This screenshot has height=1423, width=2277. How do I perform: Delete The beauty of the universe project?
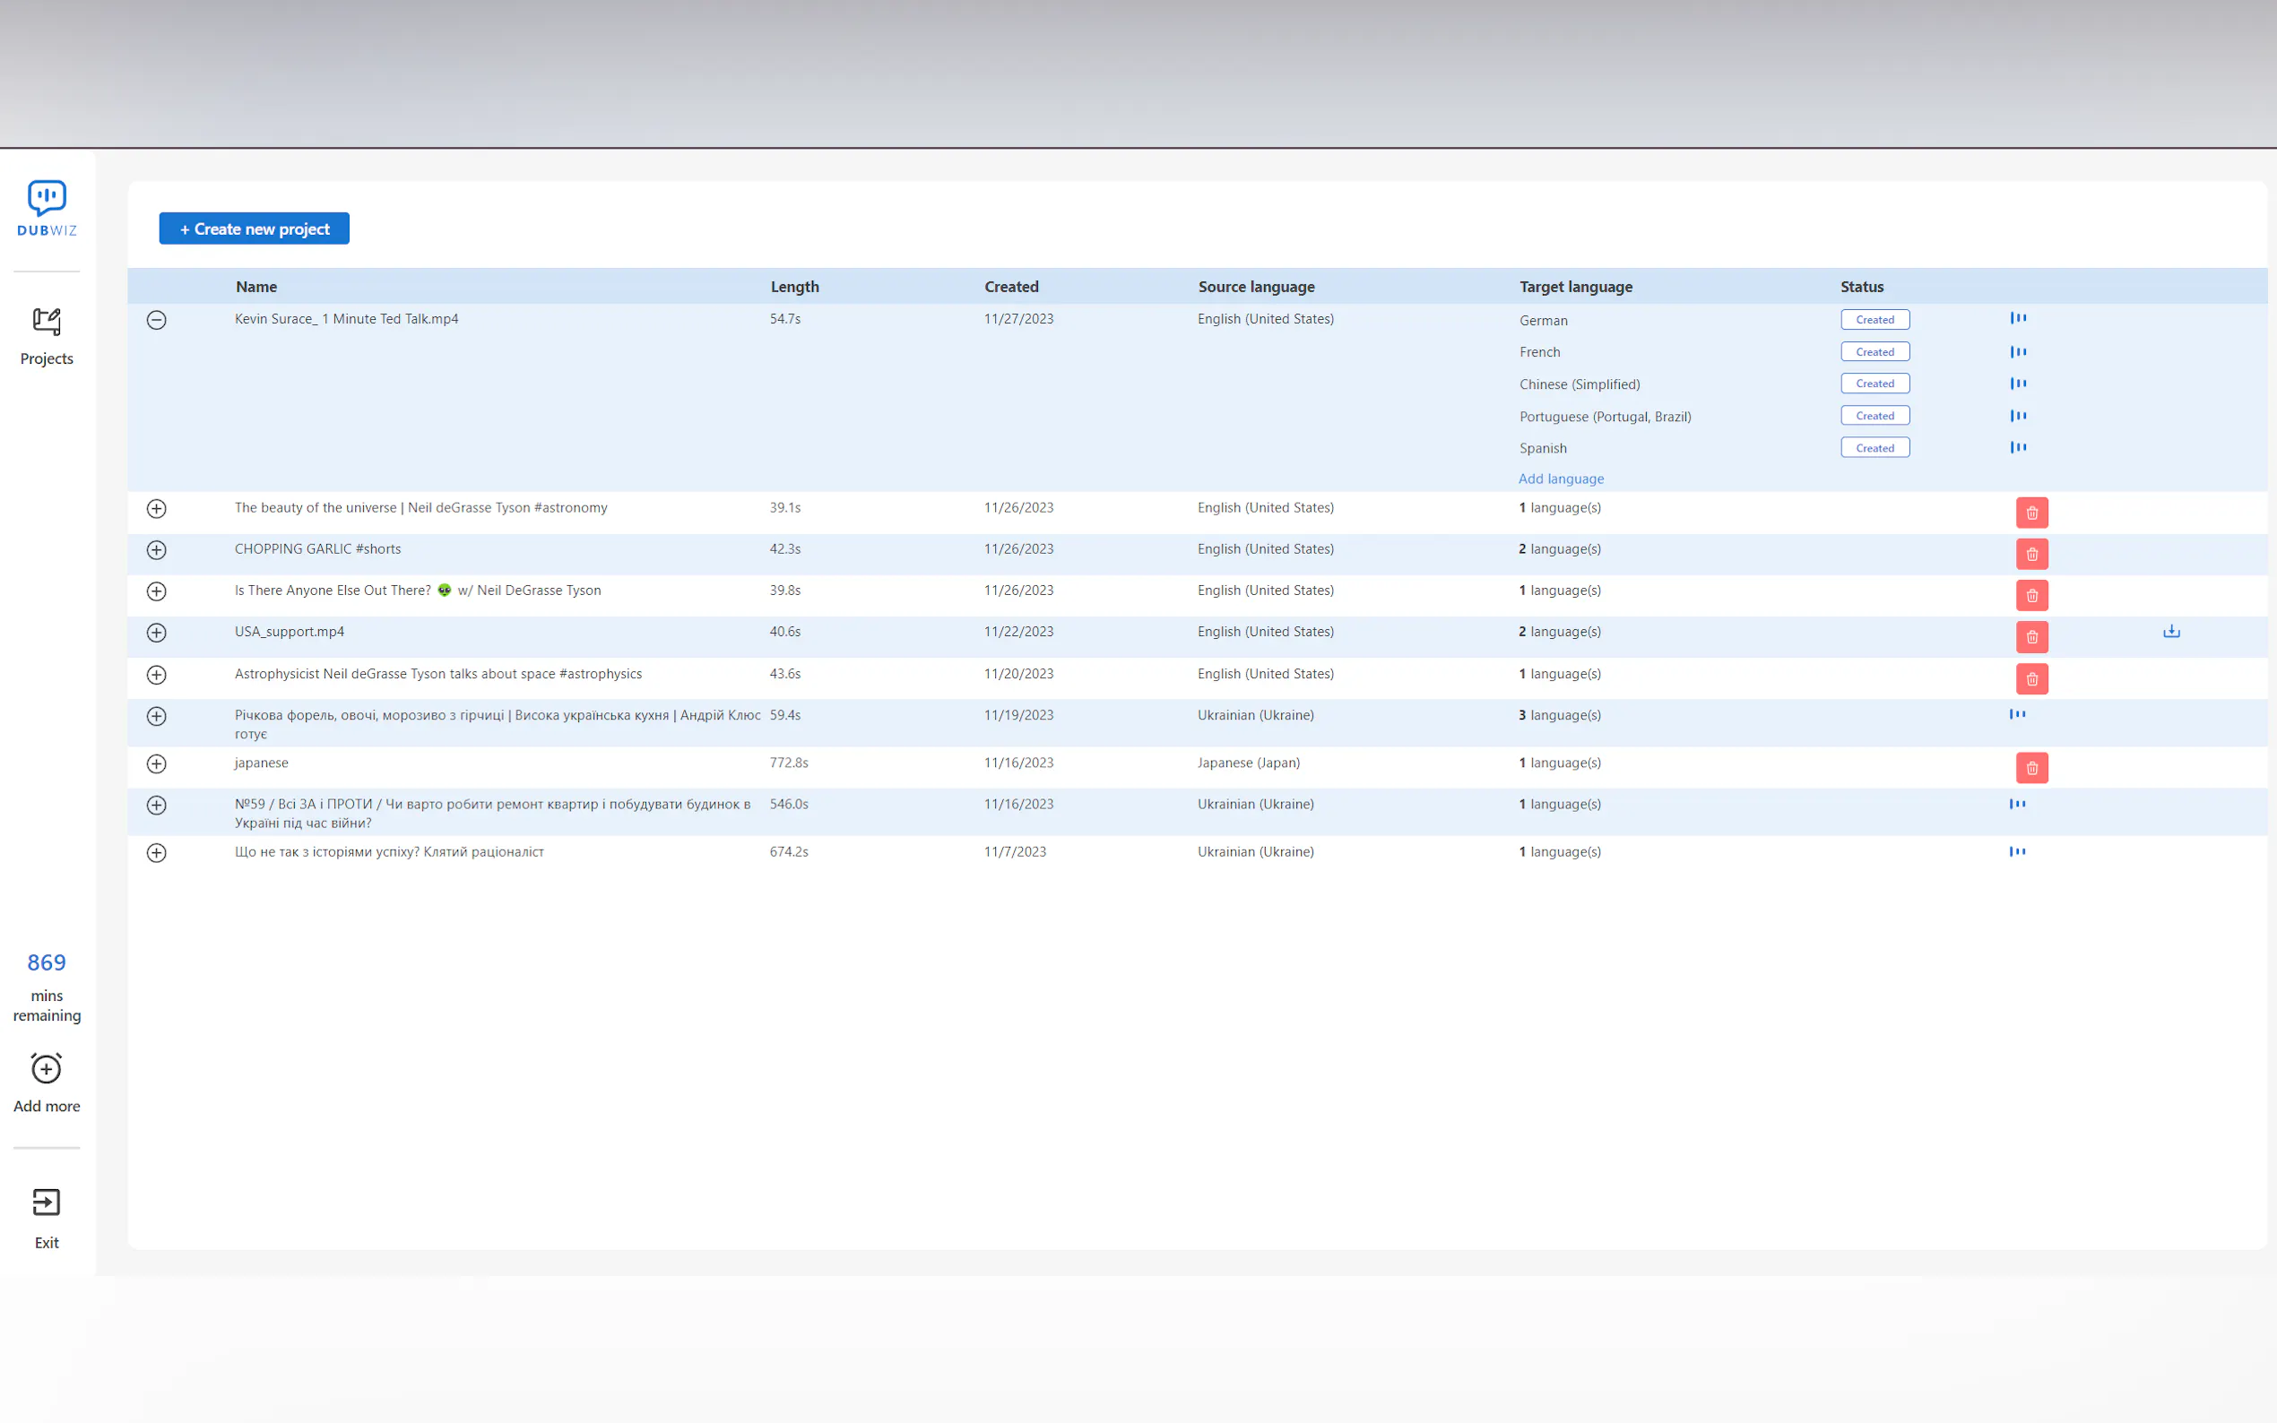click(x=2031, y=513)
